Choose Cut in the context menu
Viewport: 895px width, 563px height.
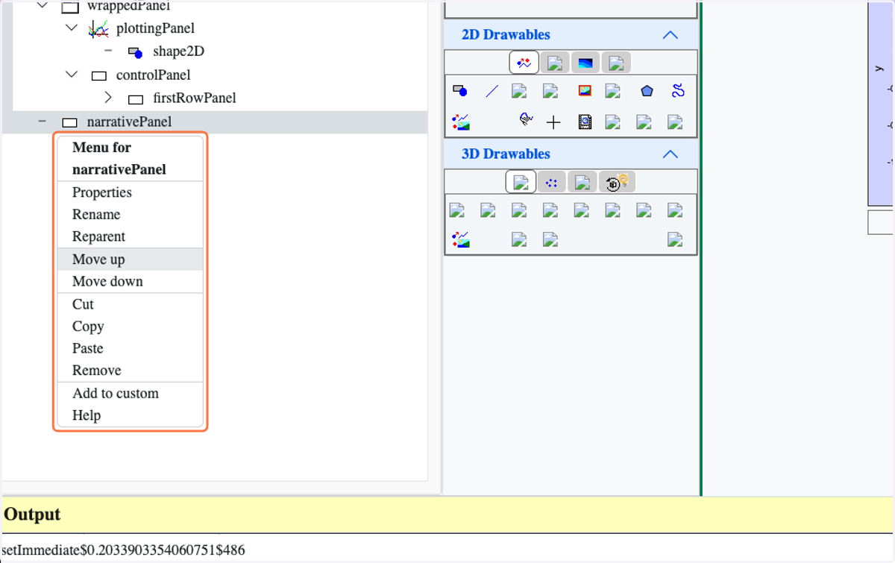[130, 304]
